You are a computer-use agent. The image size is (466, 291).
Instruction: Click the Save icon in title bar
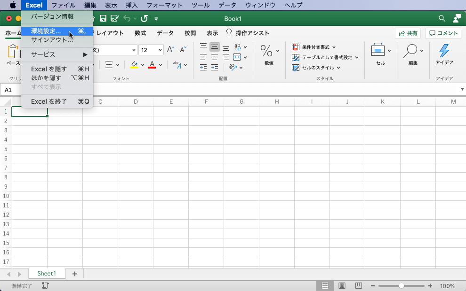click(103, 19)
